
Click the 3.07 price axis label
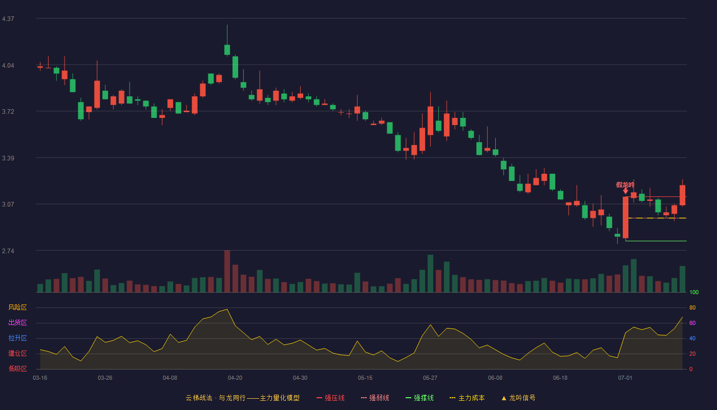click(x=8, y=204)
